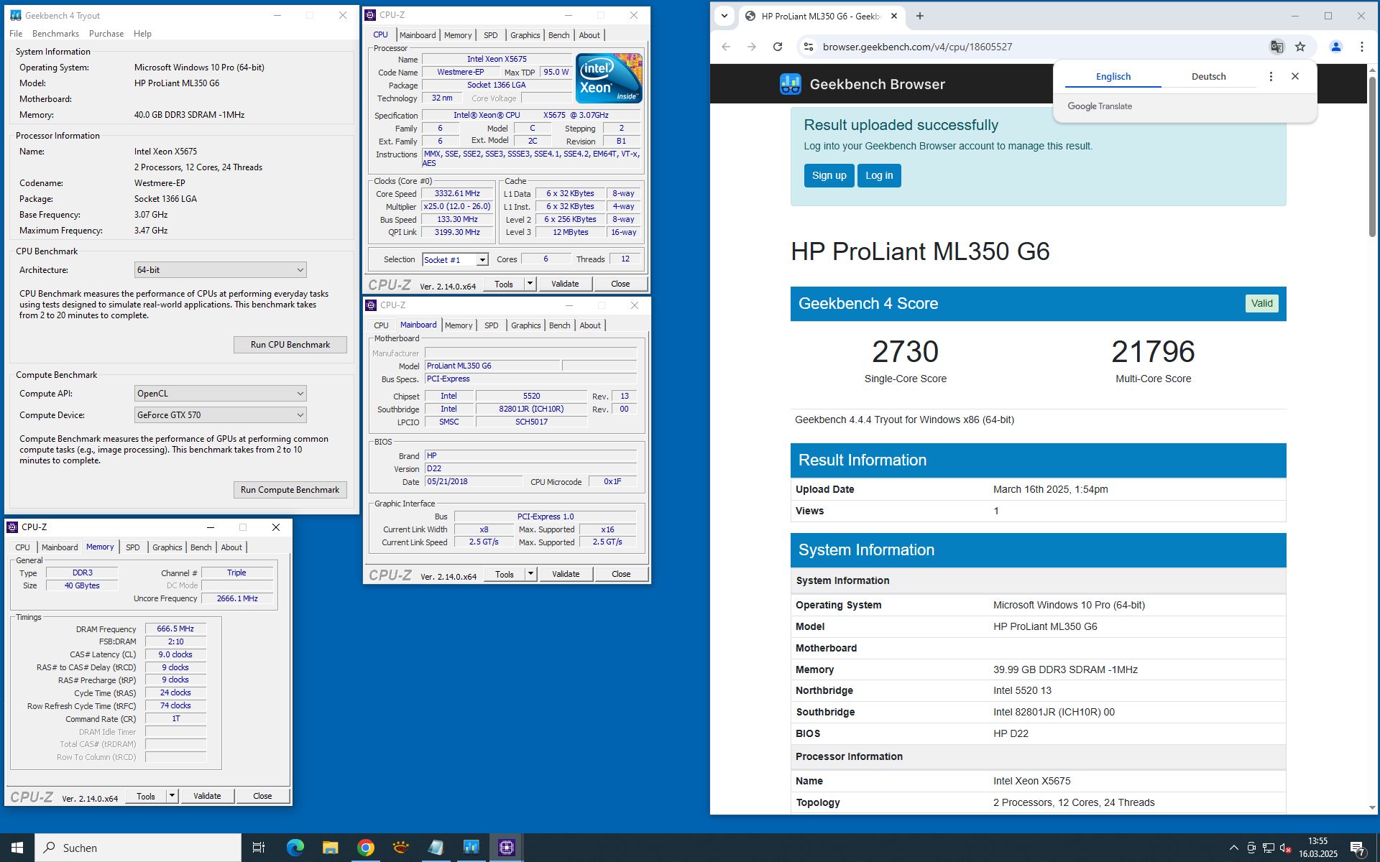Switch to CPU-Z on the taskbar
Screen dimensions: 1380x862
click(x=506, y=848)
